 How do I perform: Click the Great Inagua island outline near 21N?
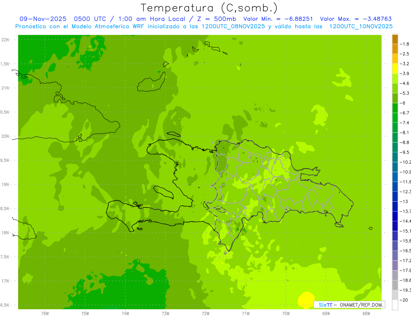point(151,82)
